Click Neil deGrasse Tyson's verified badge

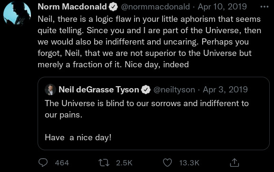point(146,90)
